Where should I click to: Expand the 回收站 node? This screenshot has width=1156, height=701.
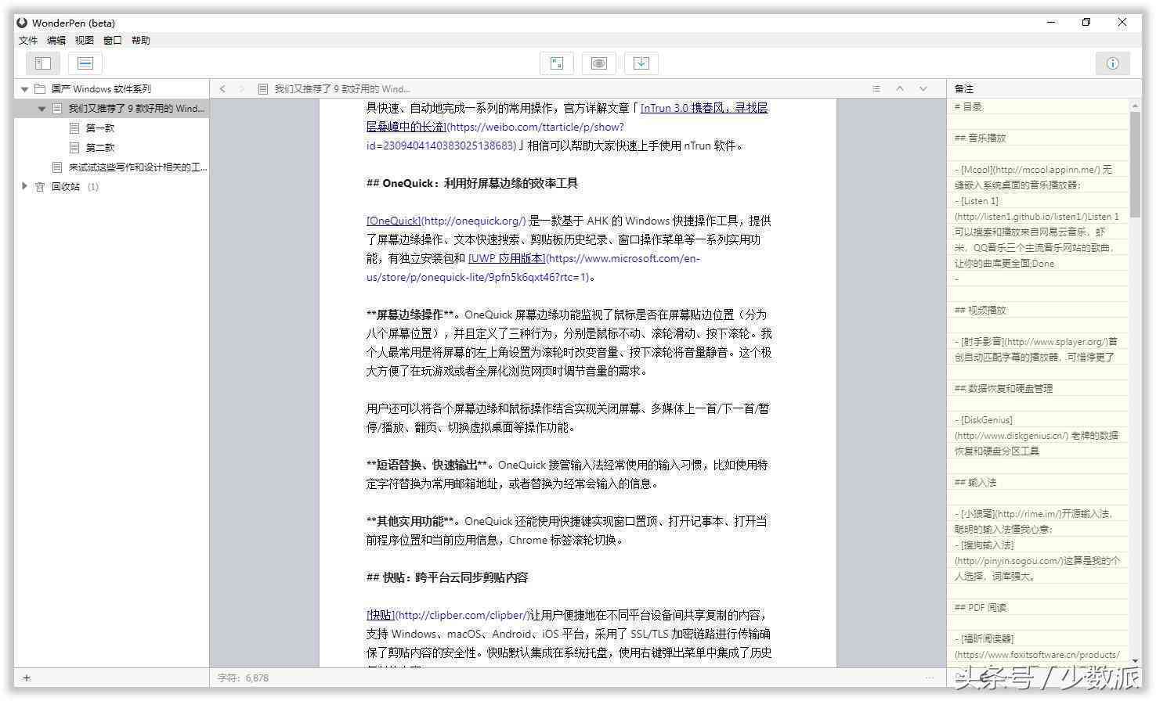click(25, 186)
